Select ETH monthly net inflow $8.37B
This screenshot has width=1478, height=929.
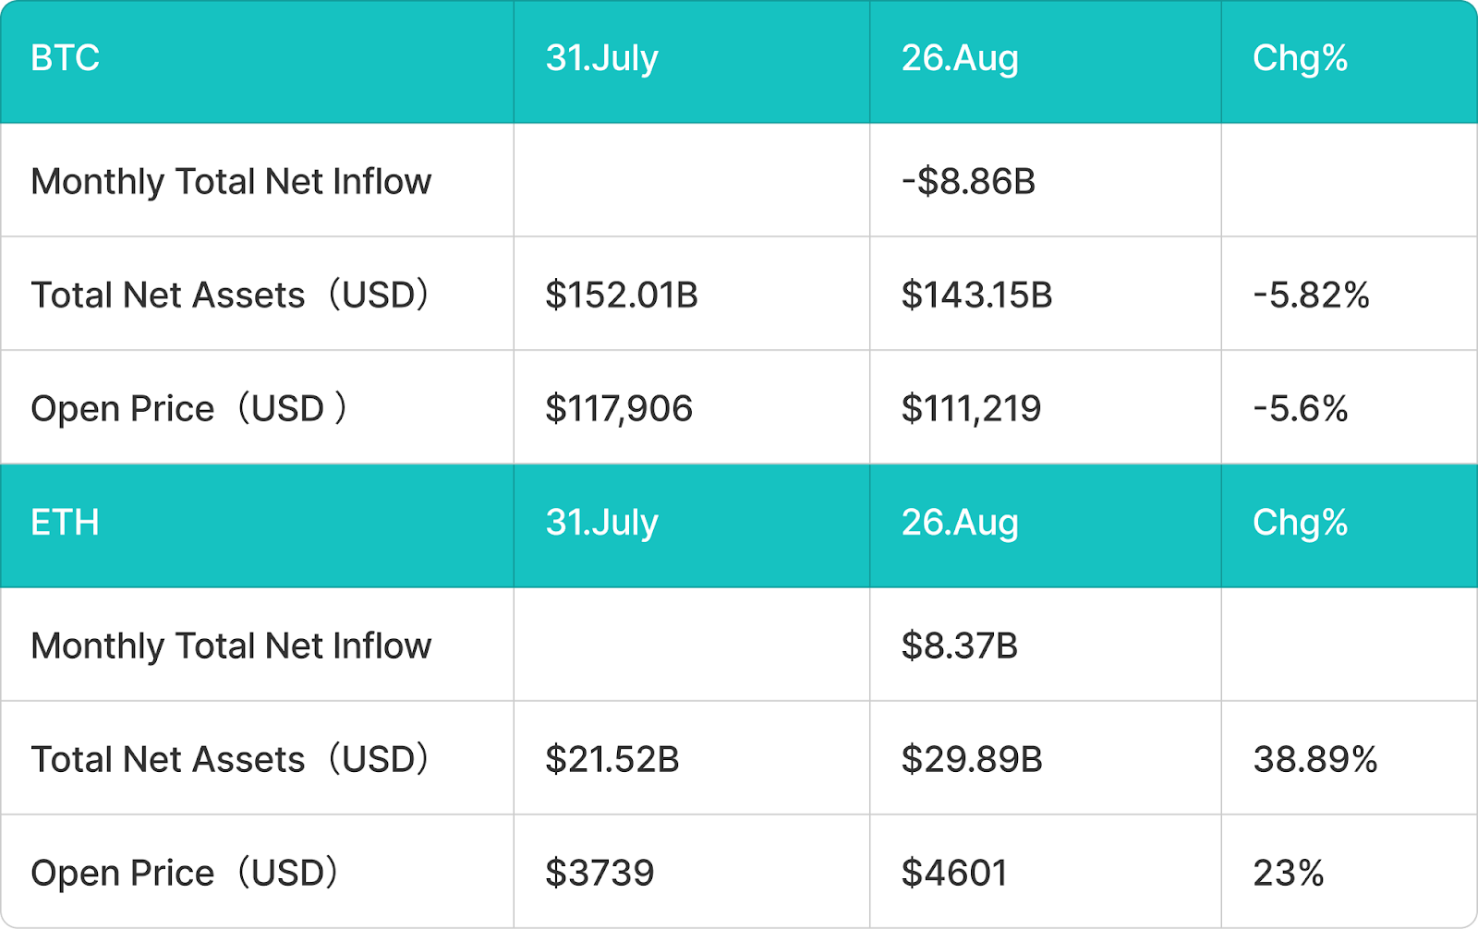[1046, 645]
